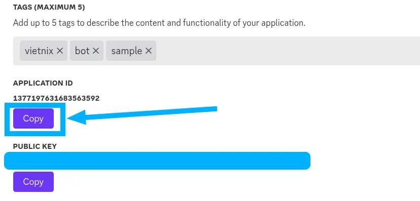The height and width of the screenshot is (201, 420).
Task: Remove the sample tag via its X icon
Action: [149, 51]
